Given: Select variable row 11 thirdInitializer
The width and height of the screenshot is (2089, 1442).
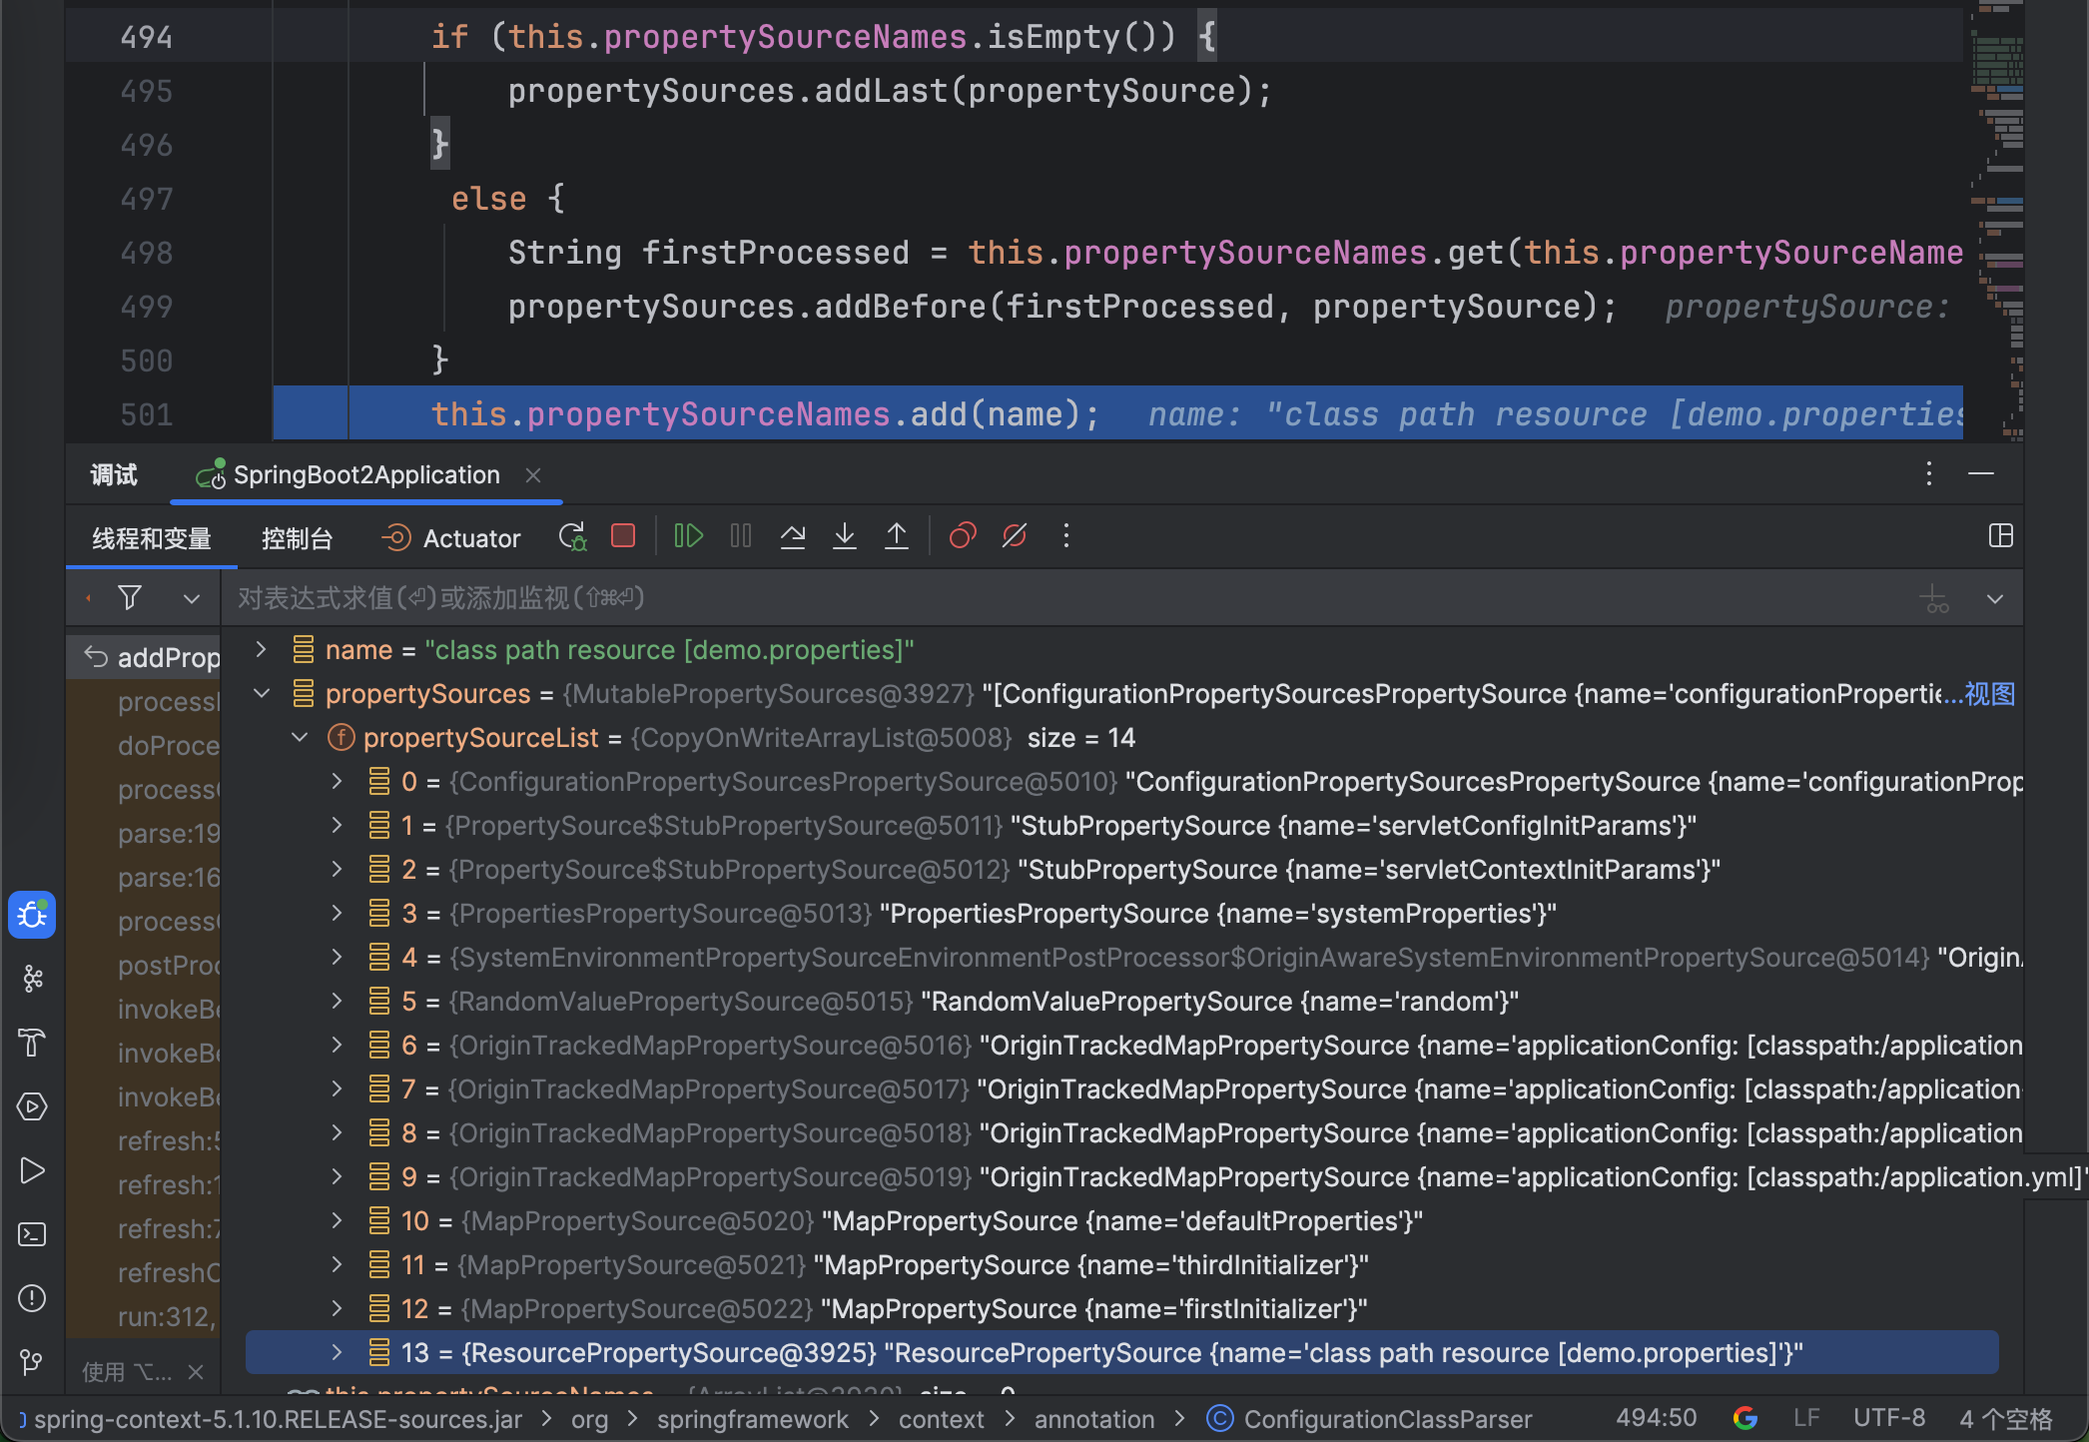Looking at the screenshot, I should [x=1122, y=1265].
